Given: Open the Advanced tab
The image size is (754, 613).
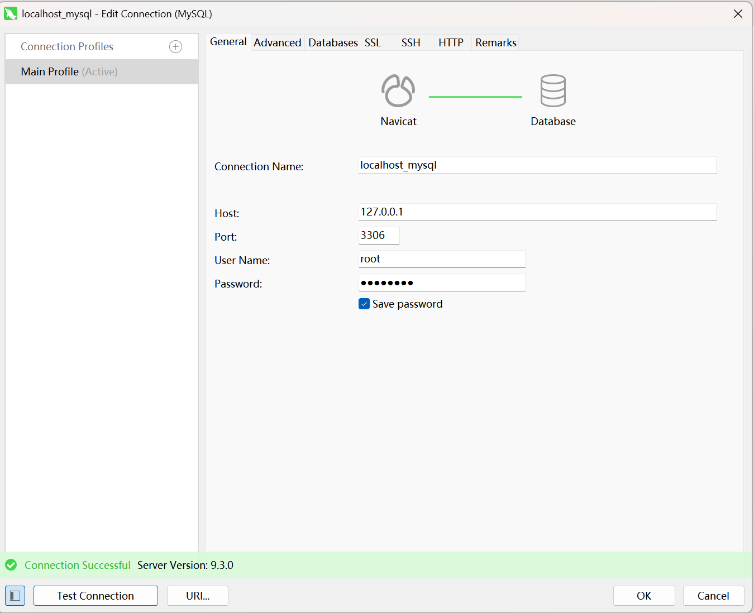Looking at the screenshot, I should coord(278,42).
